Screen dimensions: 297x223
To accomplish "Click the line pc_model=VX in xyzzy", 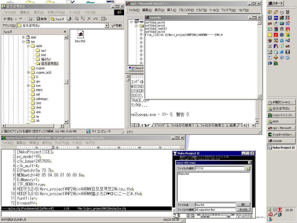I will pos(29,157).
